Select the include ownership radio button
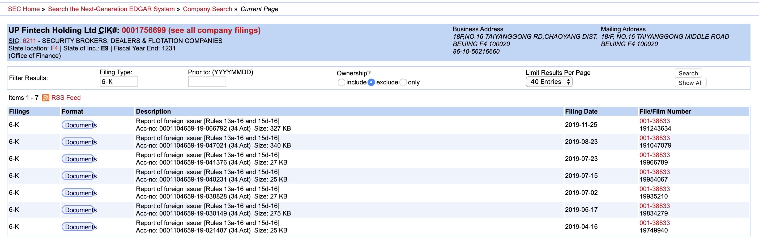Screen dimensions: 759x241 [341, 83]
